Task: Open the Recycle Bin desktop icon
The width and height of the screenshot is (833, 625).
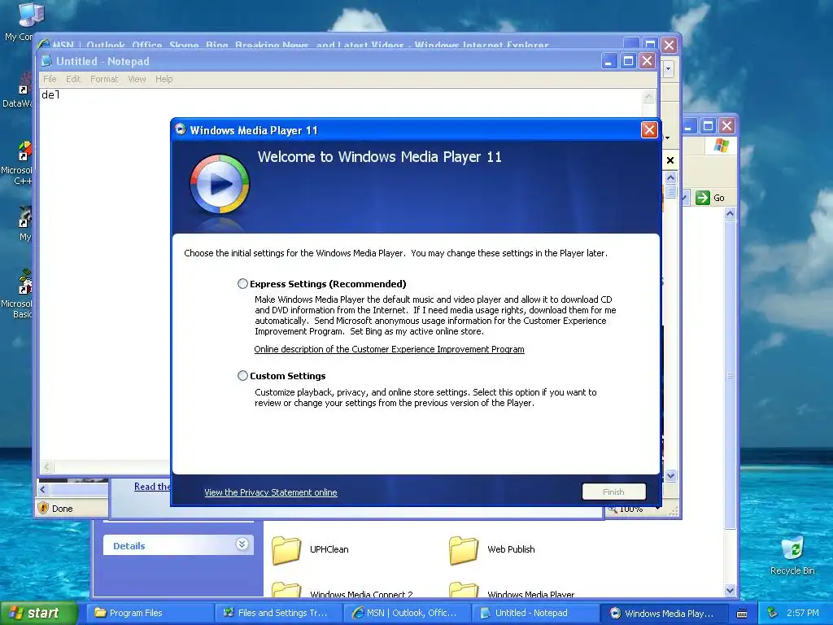Action: [x=792, y=549]
